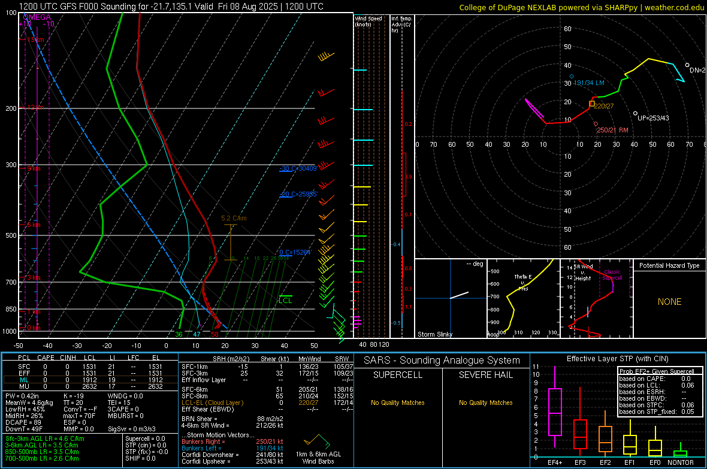707x469 pixels.
Task: Click the Bunkers Left = 191/34 kt line
Action: click(232, 448)
